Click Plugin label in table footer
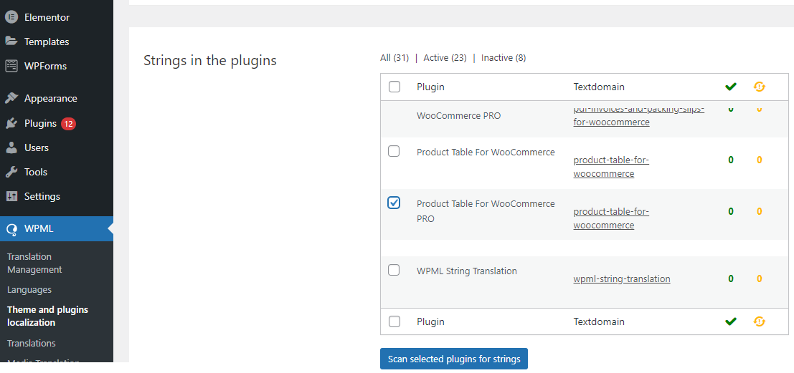This screenshot has height=373, width=794. 430,321
